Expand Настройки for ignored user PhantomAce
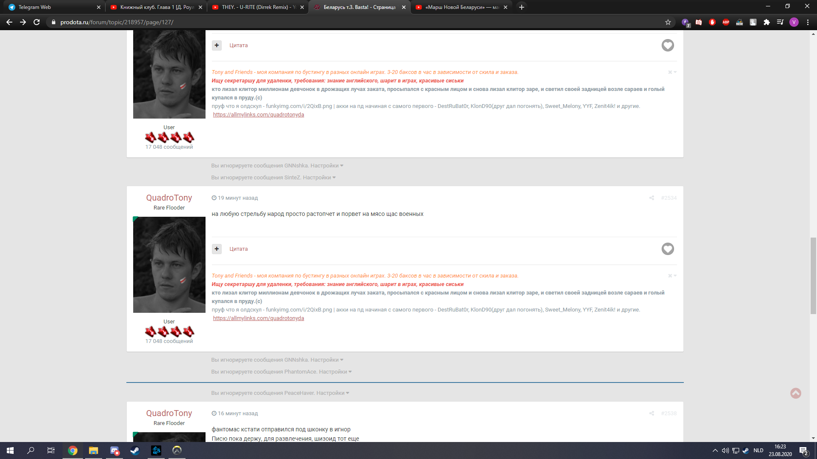 coord(335,372)
